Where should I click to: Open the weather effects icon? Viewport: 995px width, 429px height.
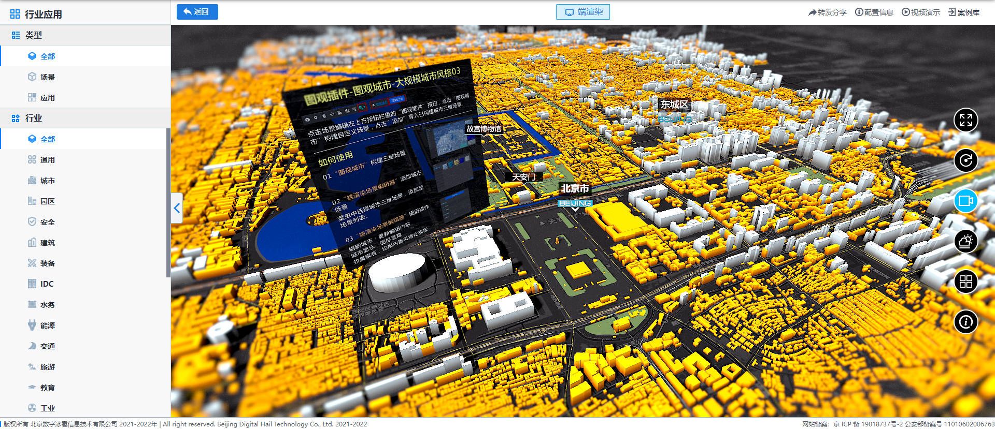coord(965,241)
